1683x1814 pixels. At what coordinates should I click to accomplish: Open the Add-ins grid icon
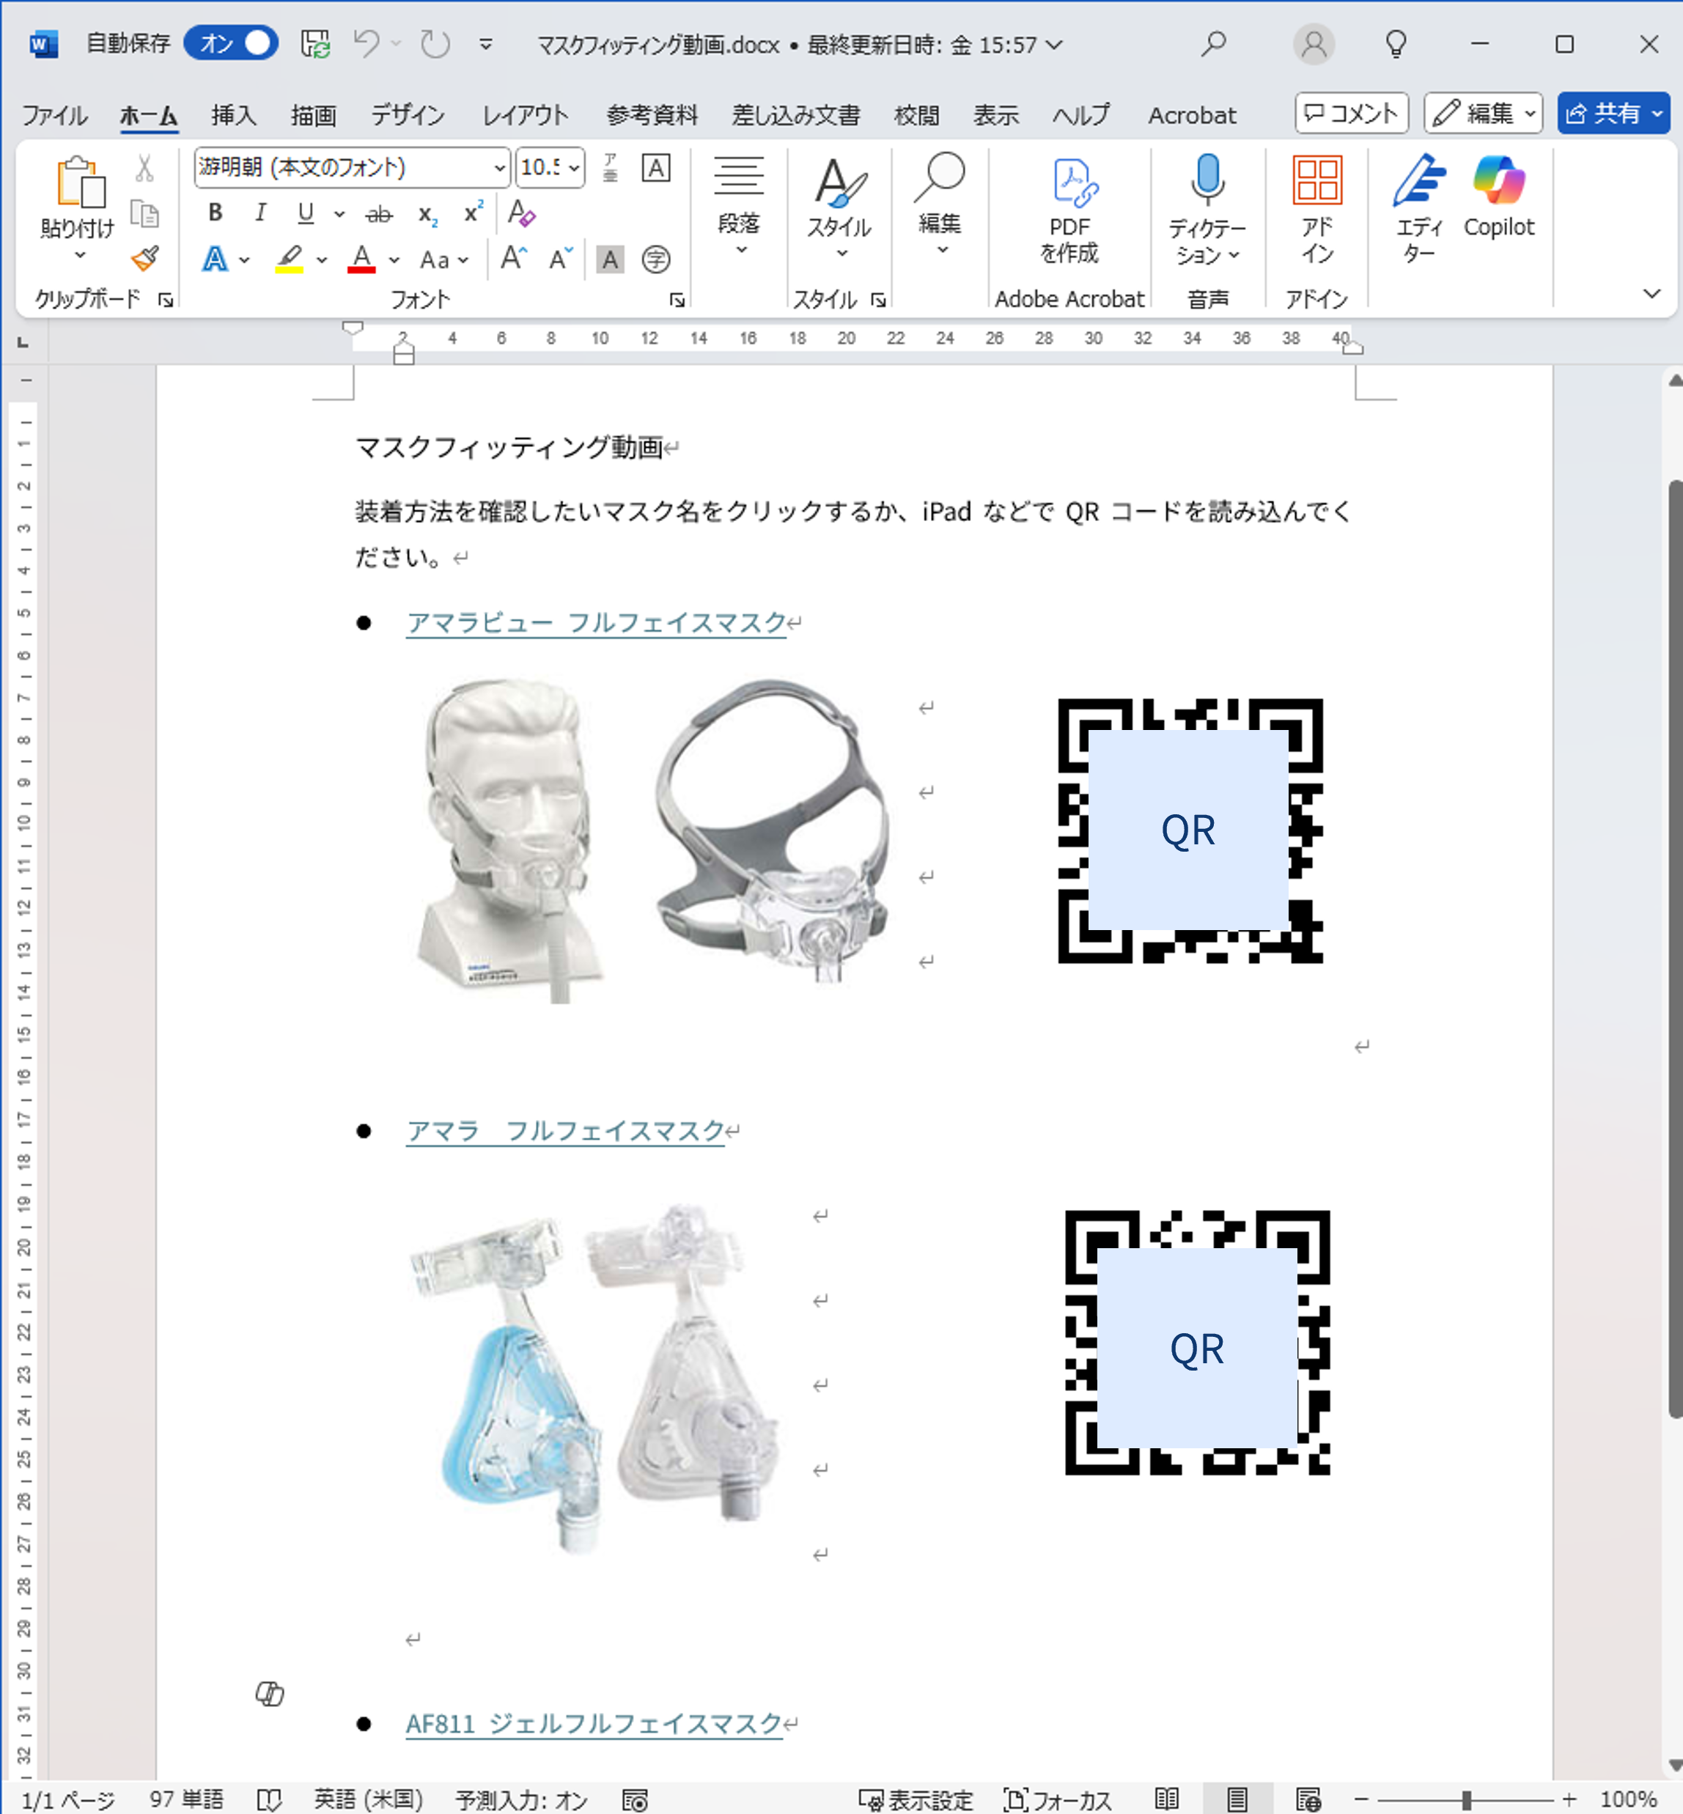click(x=1317, y=179)
